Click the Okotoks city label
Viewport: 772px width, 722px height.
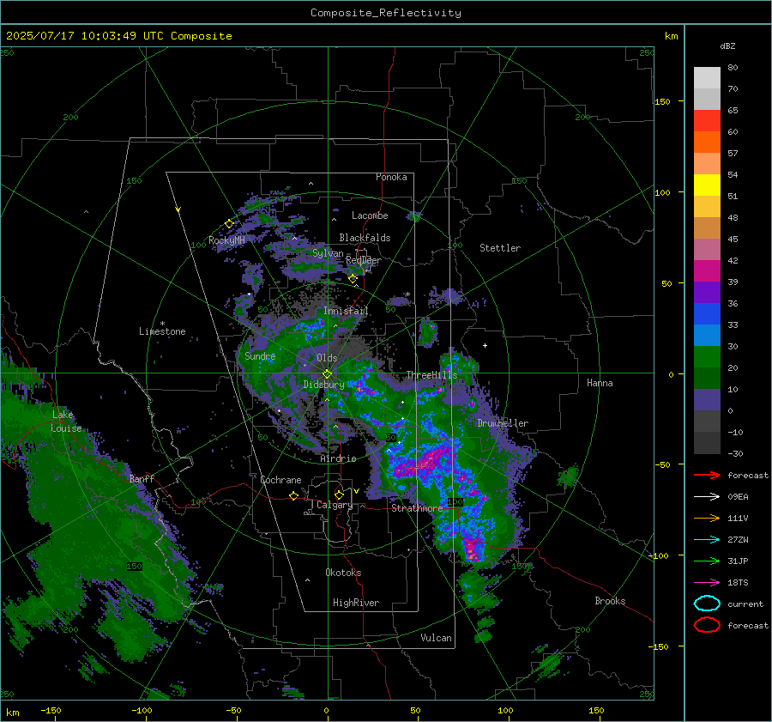click(x=343, y=573)
